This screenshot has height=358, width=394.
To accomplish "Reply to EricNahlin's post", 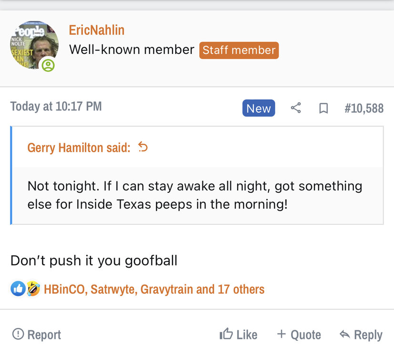I will [x=361, y=335].
